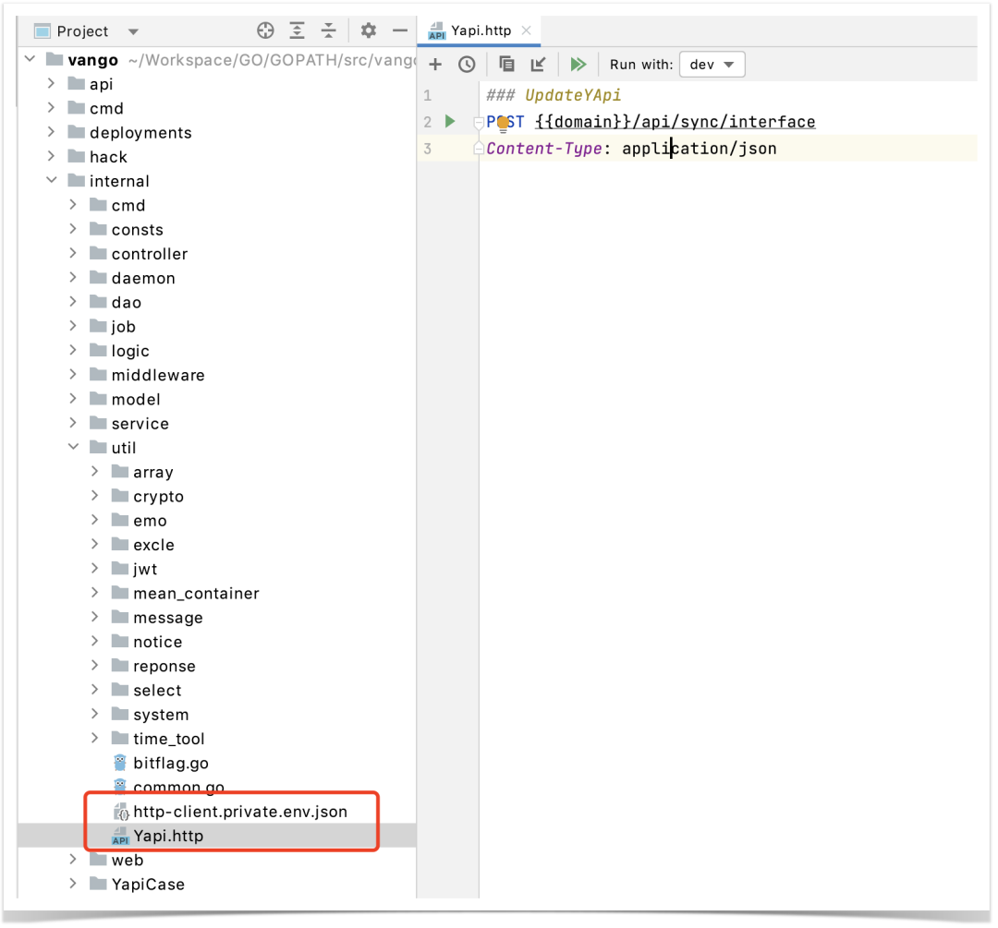The height and width of the screenshot is (928, 998).
Task: Expand the YapiCase folder
Action: coord(73,884)
